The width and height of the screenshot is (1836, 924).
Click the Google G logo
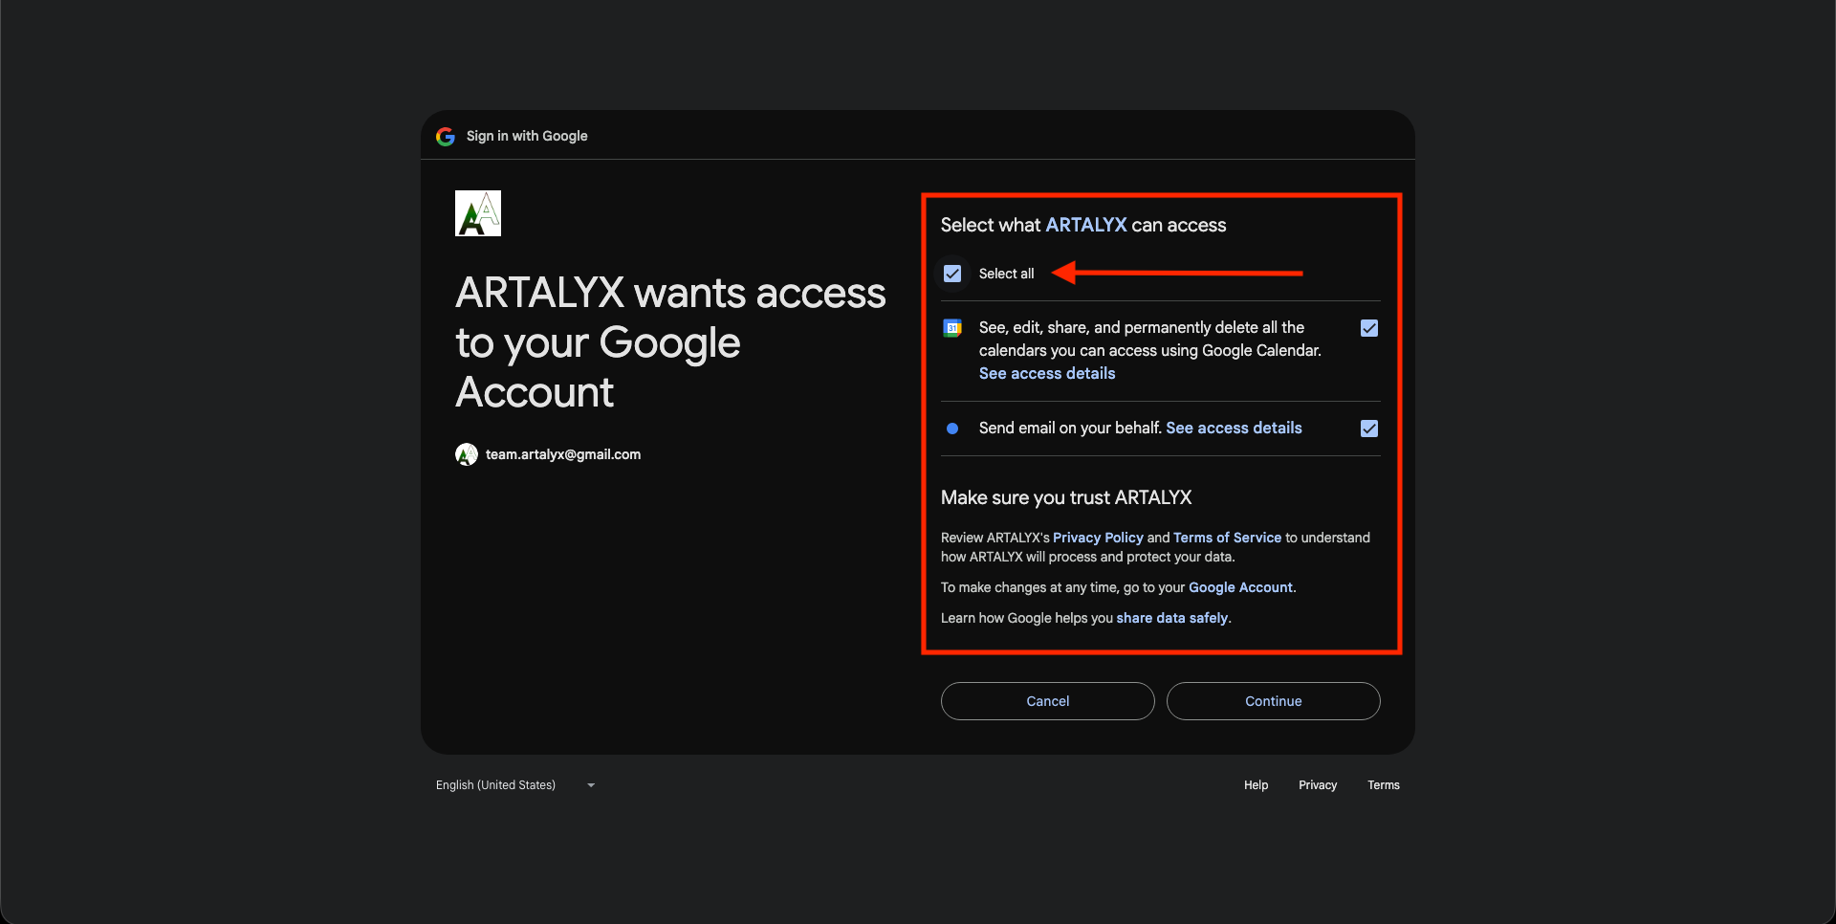445,137
